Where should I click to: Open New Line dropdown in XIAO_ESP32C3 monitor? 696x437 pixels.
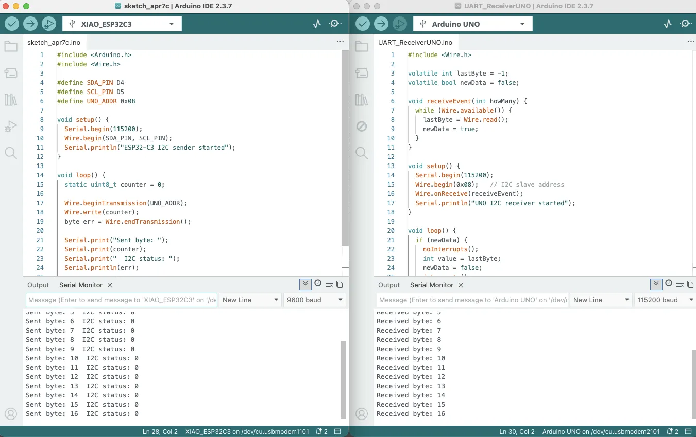coord(250,300)
